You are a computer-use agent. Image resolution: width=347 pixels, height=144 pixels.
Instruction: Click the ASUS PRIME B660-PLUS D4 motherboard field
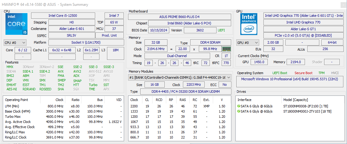click(x=180, y=16)
